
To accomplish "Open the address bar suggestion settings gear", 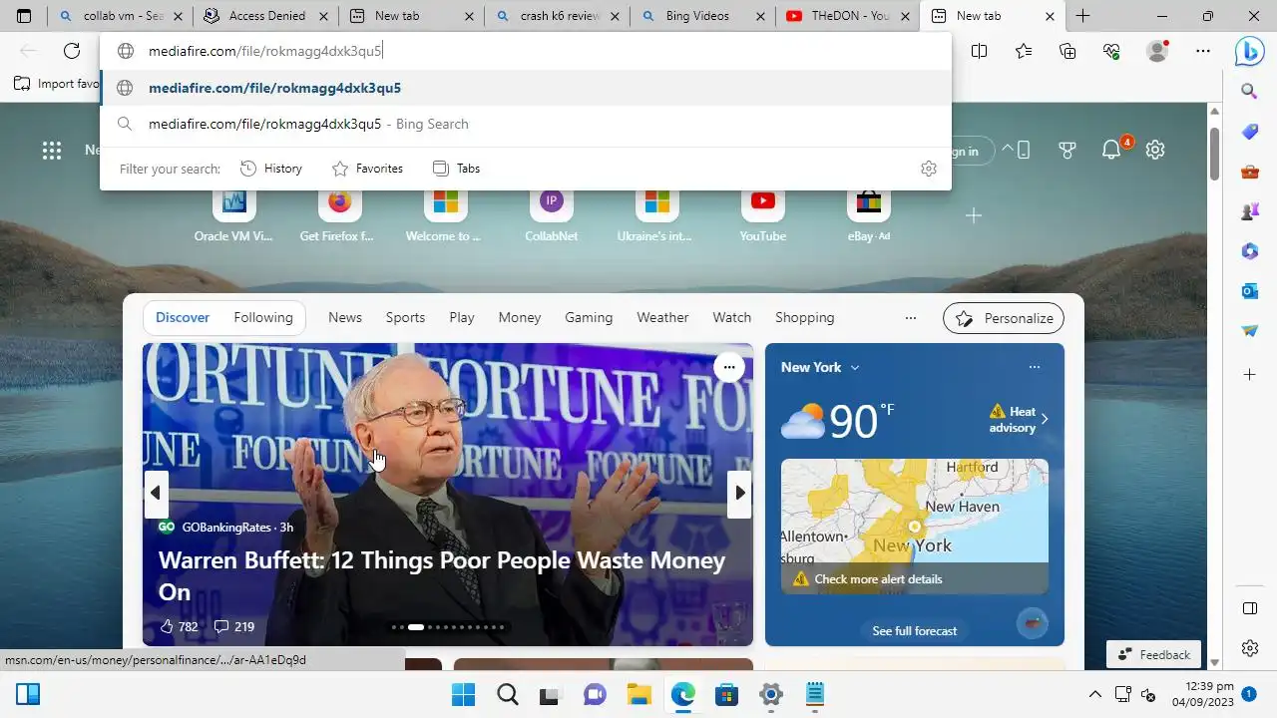I will pos(929,169).
